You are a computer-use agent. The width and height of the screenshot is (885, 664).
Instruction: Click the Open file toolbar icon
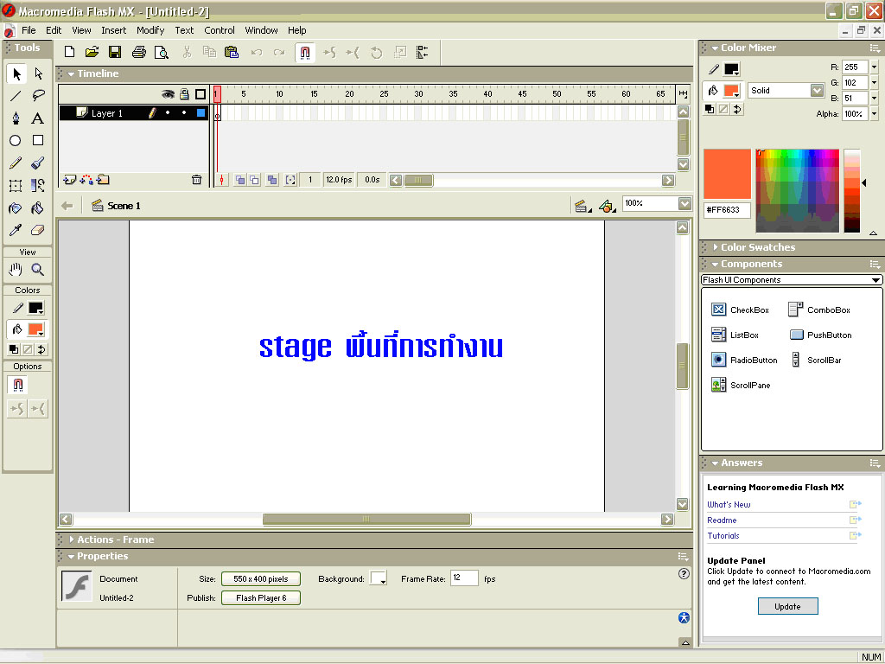[x=92, y=53]
